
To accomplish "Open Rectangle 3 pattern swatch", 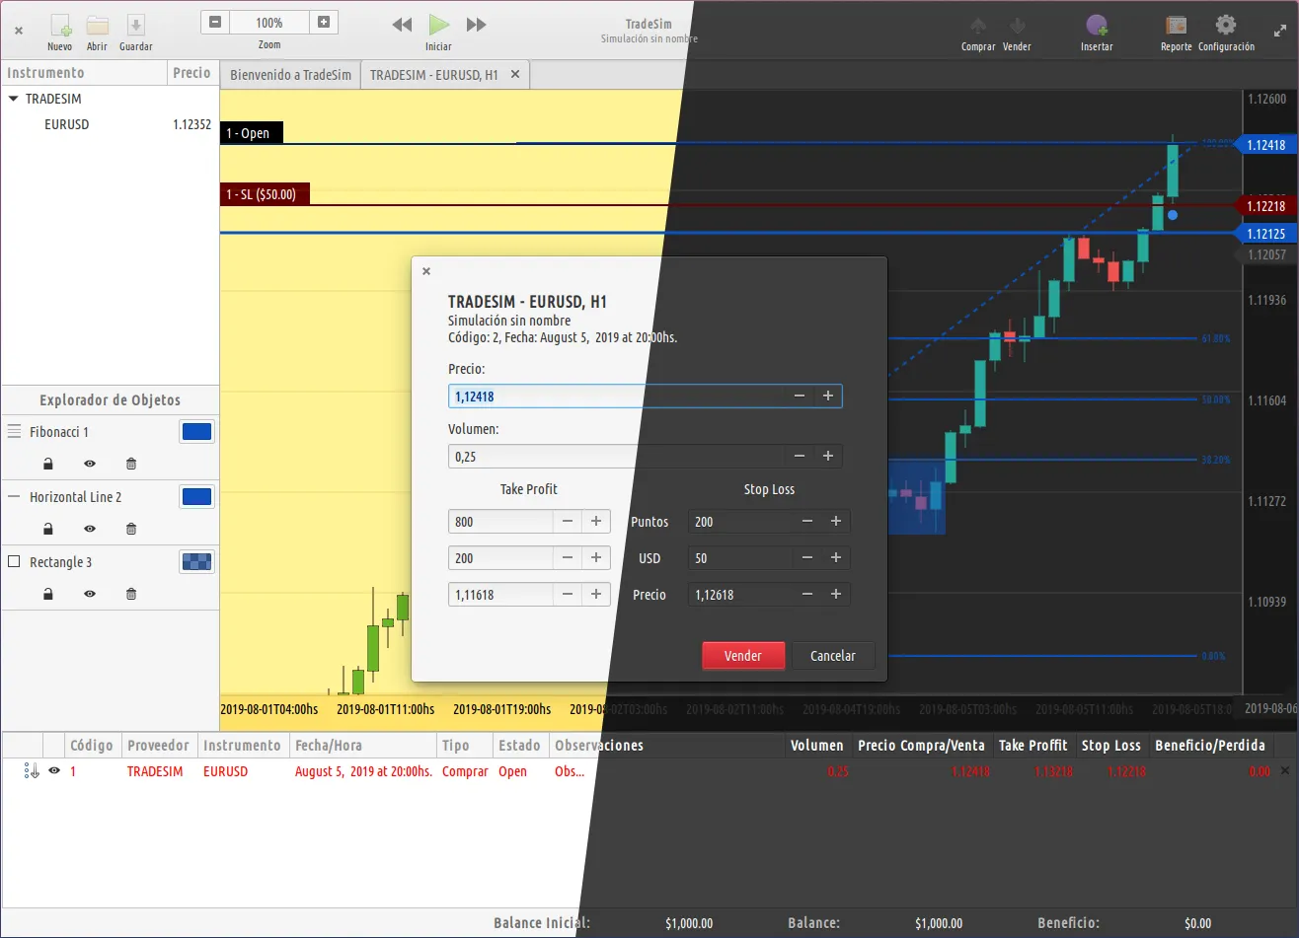I will point(196,562).
